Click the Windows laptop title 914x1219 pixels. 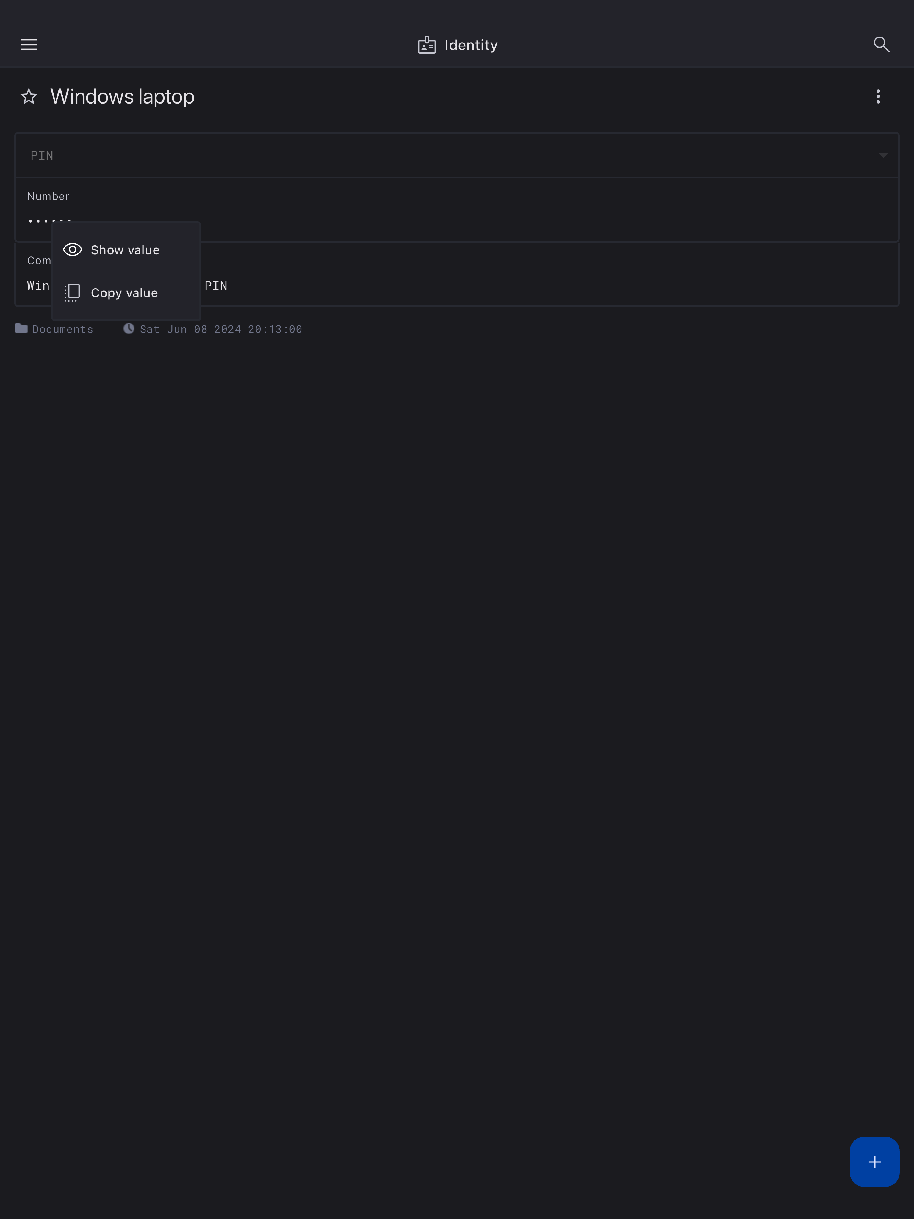122,96
